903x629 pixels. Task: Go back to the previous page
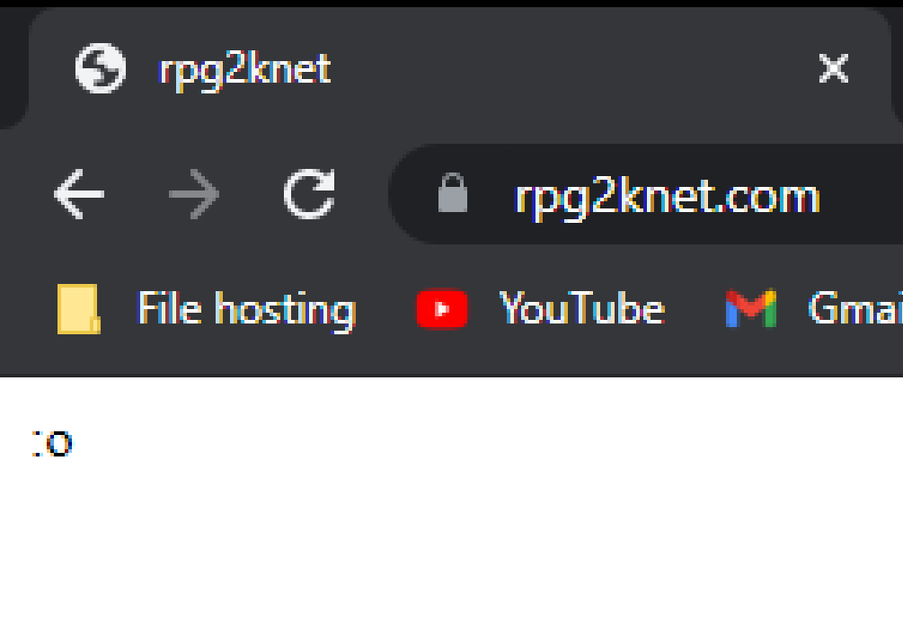79,194
